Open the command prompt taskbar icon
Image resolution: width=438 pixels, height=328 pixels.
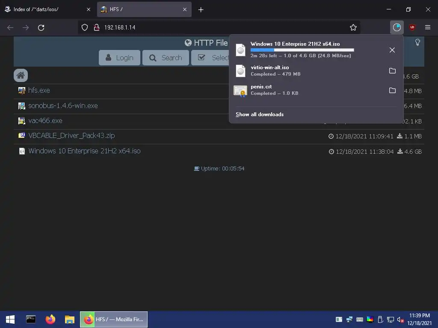pos(31,319)
